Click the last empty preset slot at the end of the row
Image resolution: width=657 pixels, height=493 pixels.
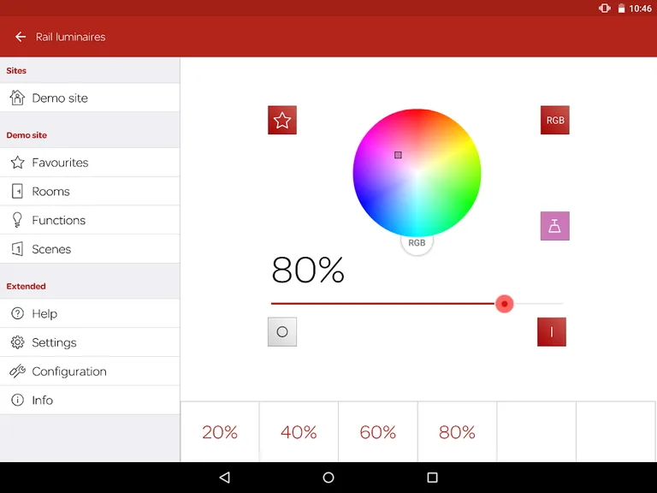click(616, 431)
